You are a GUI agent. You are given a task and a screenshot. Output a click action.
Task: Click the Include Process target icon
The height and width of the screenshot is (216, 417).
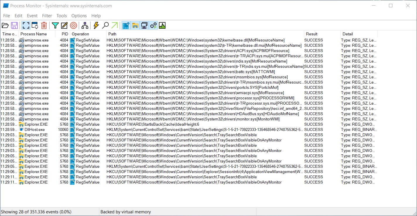(74, 25)
